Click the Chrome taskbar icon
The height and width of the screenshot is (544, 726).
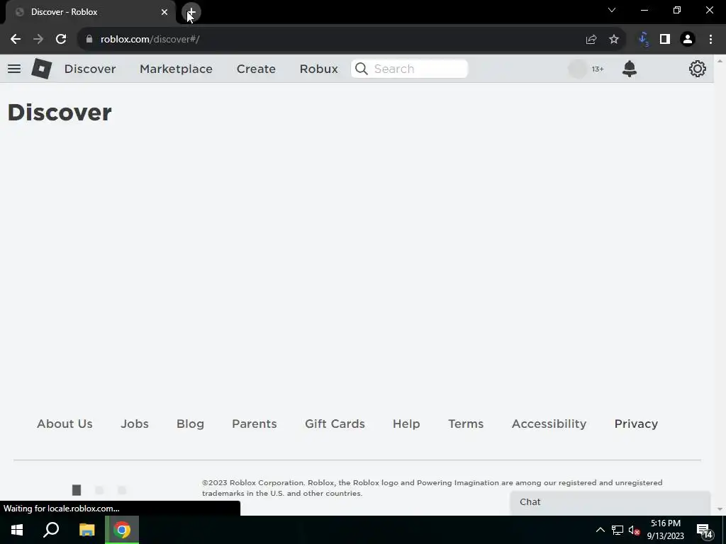pyautogui.click(x=122, y=530)
